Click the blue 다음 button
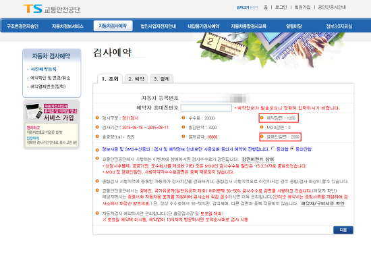This screenshot has width=371, height=254. (343, 230)
